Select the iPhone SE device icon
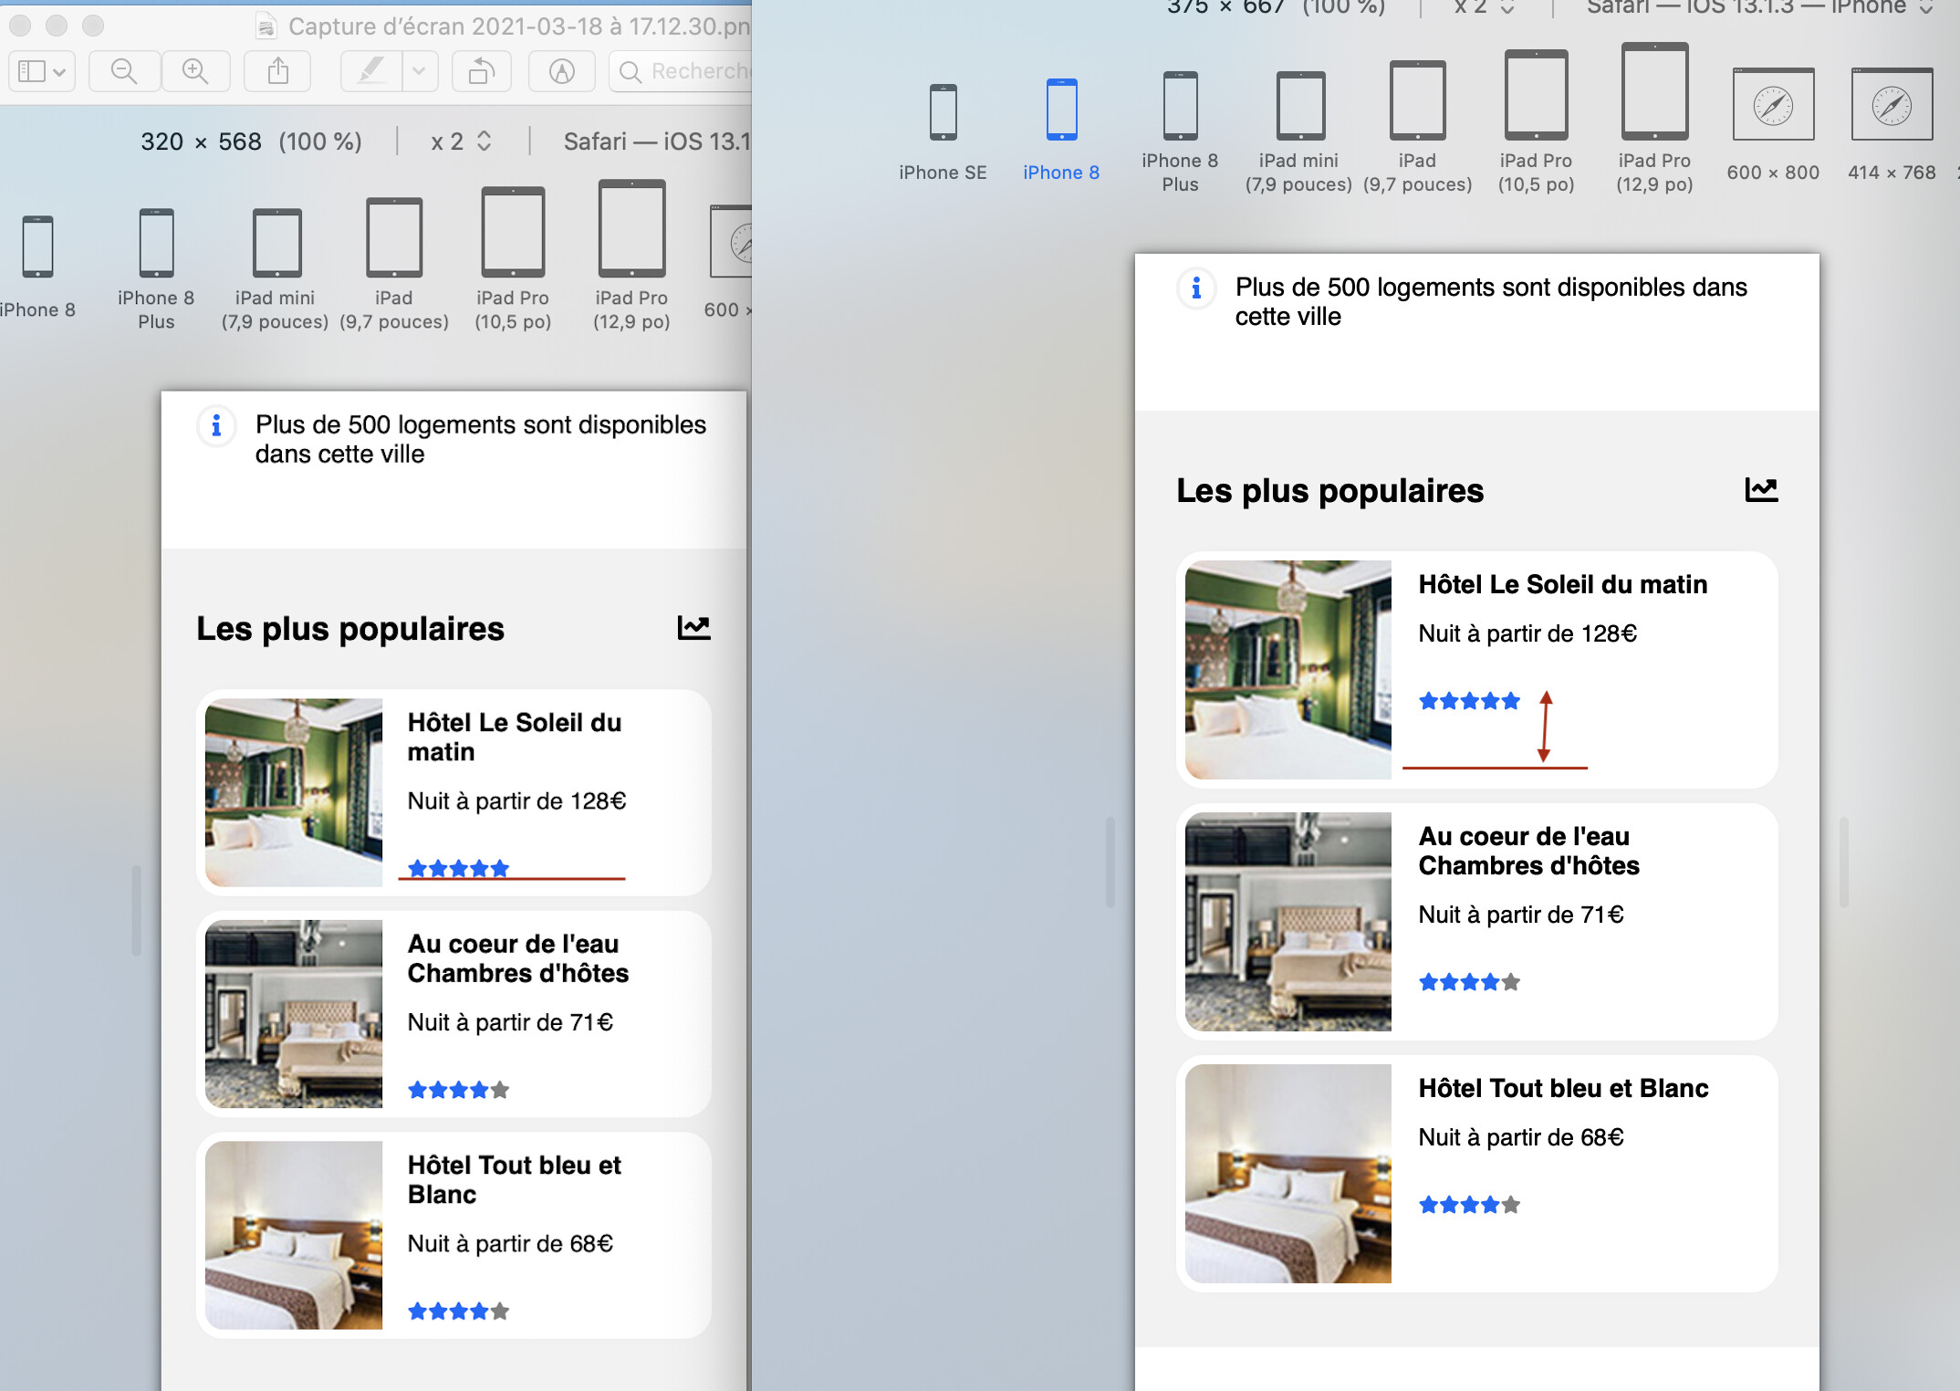Viewport: 1960px width, 1391px height. coord(943,114)
